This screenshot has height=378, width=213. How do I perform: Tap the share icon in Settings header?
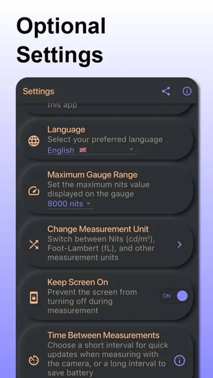[166, 92]
